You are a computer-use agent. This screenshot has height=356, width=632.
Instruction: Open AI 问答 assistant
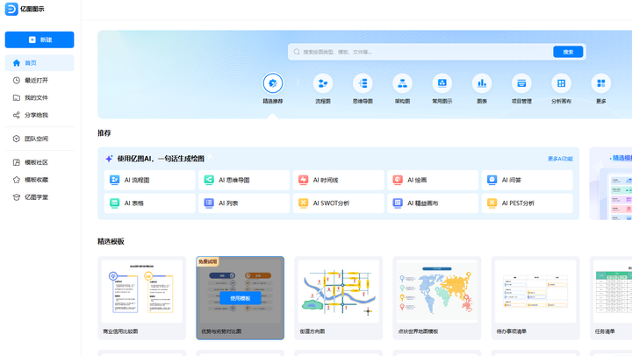[x=528, y=180]
